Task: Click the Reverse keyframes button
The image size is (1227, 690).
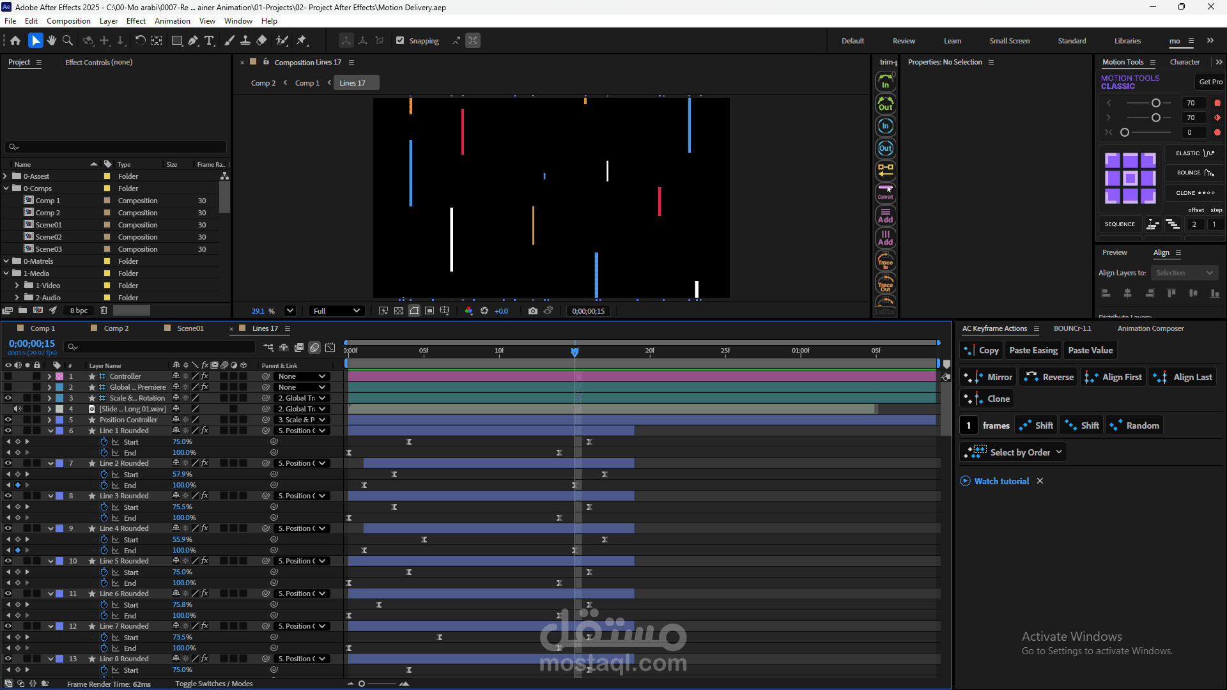Action: point(1048,377)
